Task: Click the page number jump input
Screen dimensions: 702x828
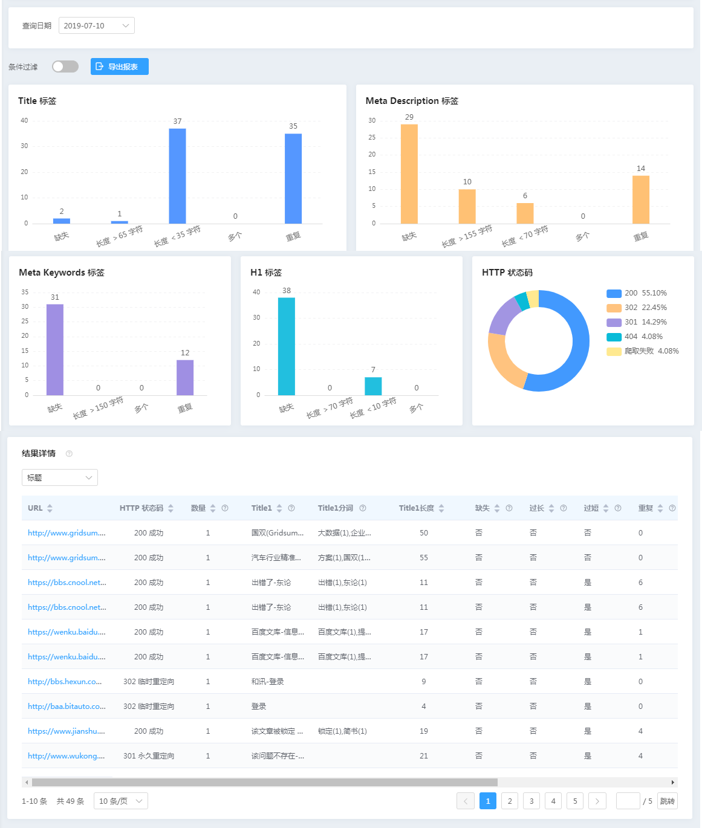Action: (x=628, y=801)
